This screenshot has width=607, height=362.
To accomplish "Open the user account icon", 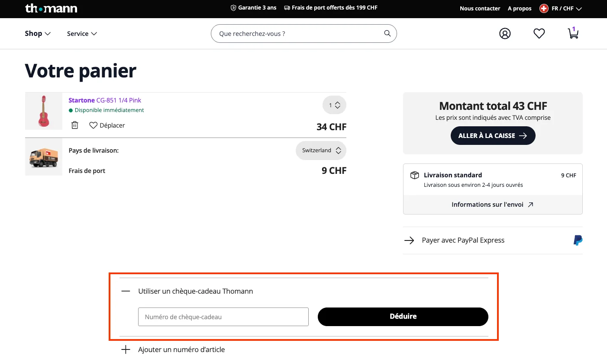I will coord(505,33).
